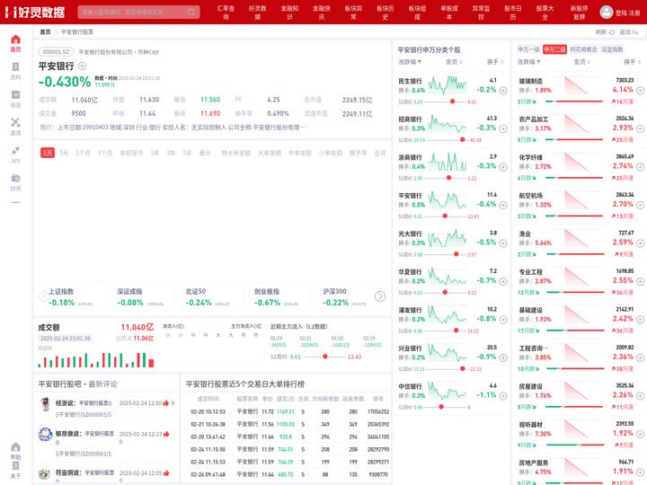This screenshot has width=647, height=485.
Task: Click the 成交额 bar chart
Action: tap(96, 359)
